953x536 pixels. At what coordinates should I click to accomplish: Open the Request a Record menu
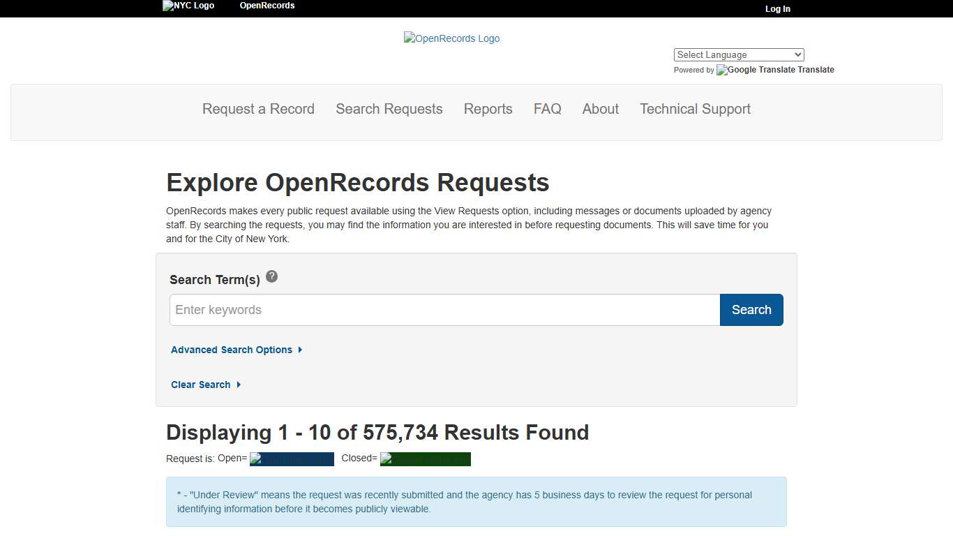point(258,109)
